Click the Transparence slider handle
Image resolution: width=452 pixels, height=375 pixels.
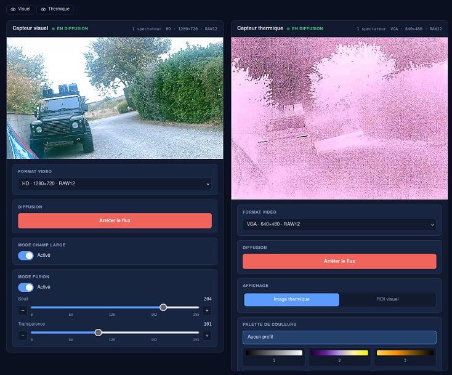(98, 333)
